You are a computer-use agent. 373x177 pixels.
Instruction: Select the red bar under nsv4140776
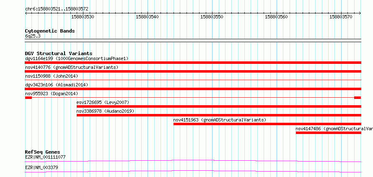(193, 71)
